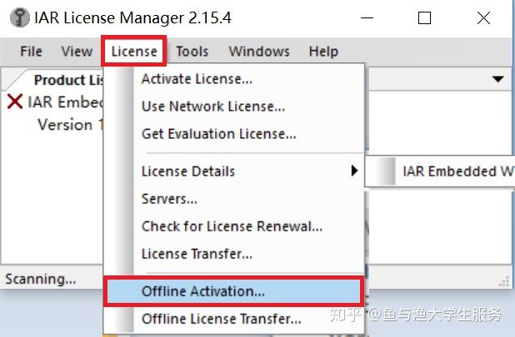The image size is (515, 337).
Task: Choose Offline Activation... menu item
Action: point(233,291)
